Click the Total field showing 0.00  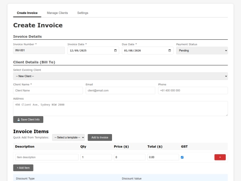[x=163, y=157]
